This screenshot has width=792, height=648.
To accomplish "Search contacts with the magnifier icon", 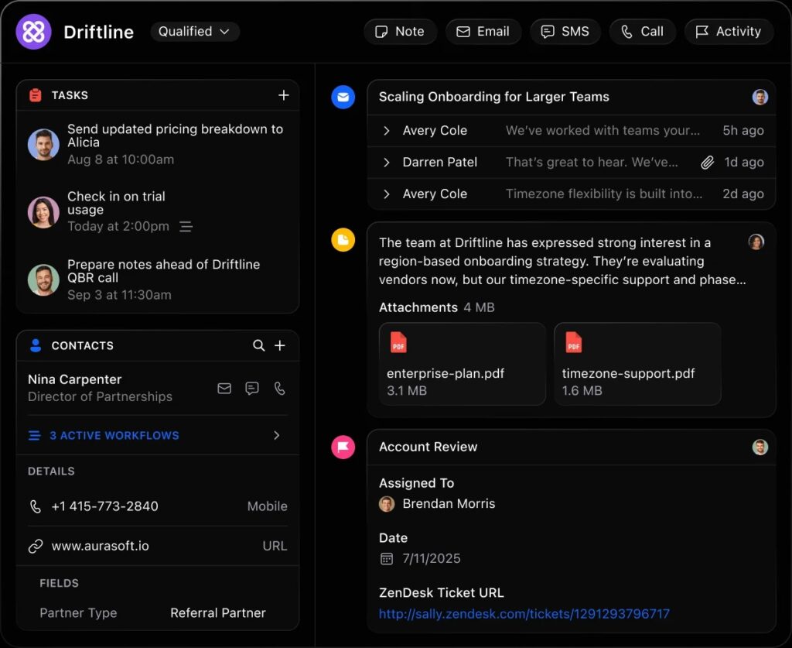I will 258,345.
